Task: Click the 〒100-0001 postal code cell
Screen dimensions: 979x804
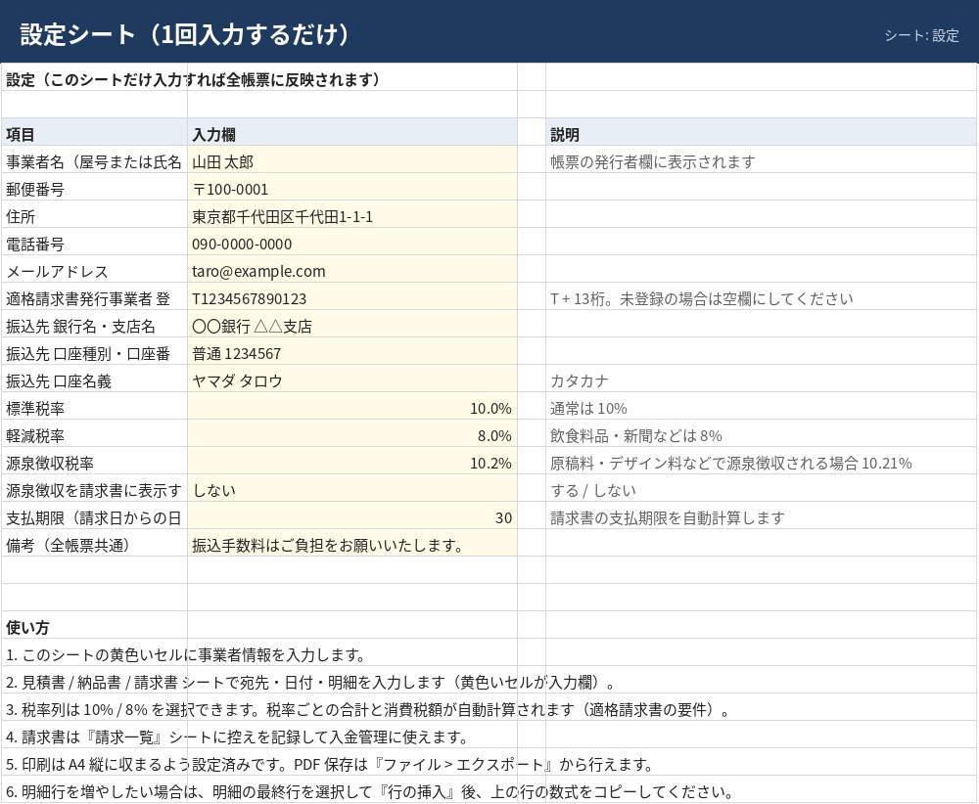Action: tap(352, 187)
